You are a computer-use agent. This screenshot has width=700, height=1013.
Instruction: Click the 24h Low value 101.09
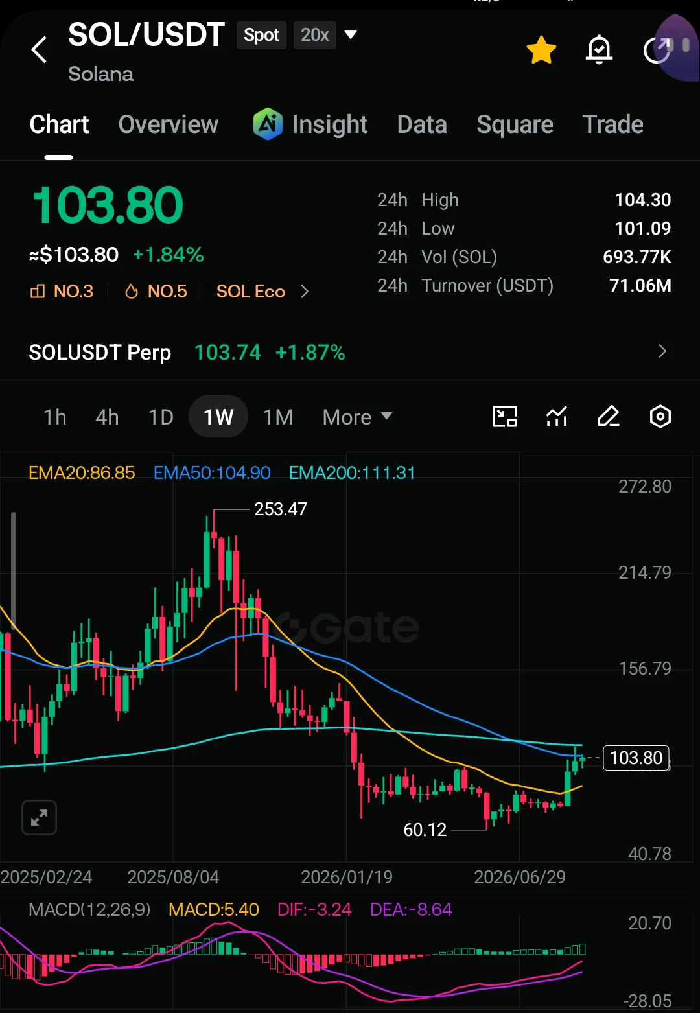(642, 228)
